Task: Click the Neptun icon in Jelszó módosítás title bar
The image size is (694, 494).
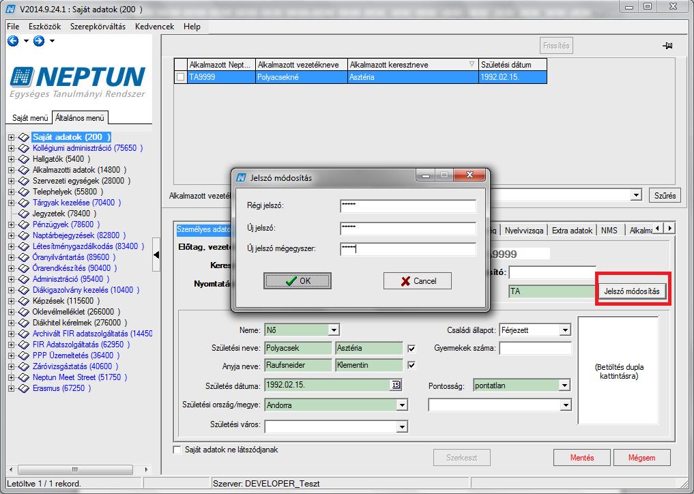Action: tap(241, 177)
